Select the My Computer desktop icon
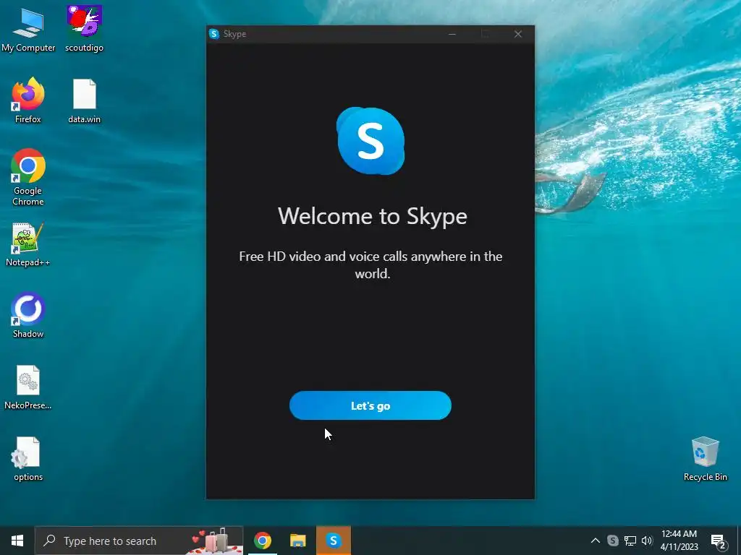This screenshot has height=555, width=741. coord(28,30)
